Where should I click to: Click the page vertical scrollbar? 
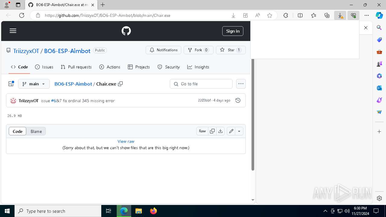(253, 115)
